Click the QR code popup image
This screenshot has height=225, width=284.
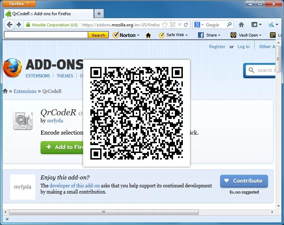[137, 113]
